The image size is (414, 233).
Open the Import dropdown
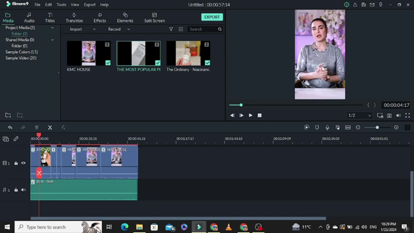[82, 29]
